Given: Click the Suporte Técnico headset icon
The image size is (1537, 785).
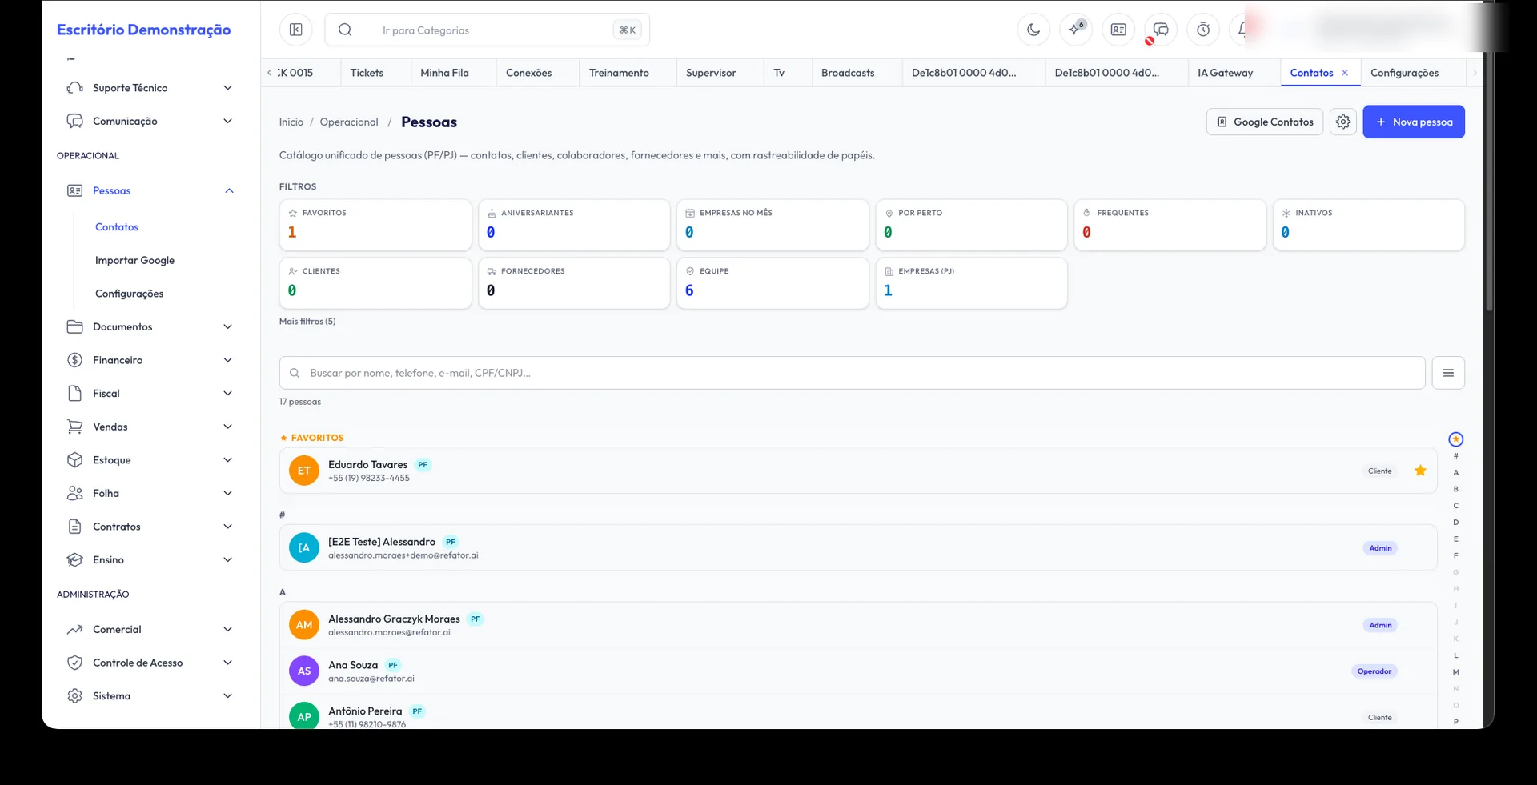Looking at the screenshot, I should [x=75, y=88].
